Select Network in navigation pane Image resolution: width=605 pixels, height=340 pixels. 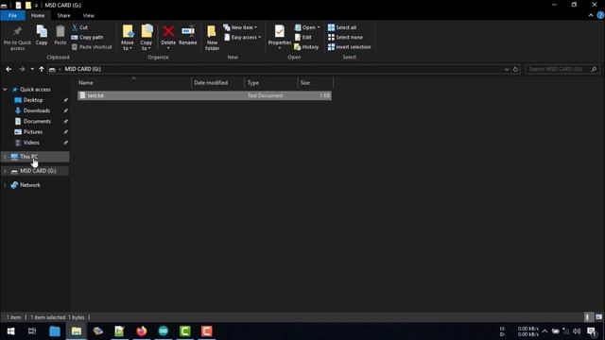30,185
